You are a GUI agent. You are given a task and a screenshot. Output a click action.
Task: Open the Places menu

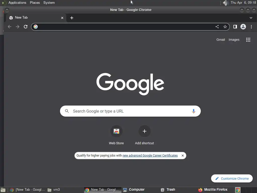coord(35,3)
